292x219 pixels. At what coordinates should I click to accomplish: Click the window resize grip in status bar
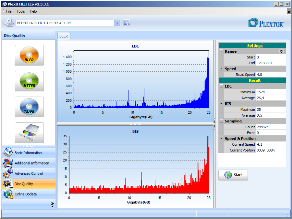(288, 215)
